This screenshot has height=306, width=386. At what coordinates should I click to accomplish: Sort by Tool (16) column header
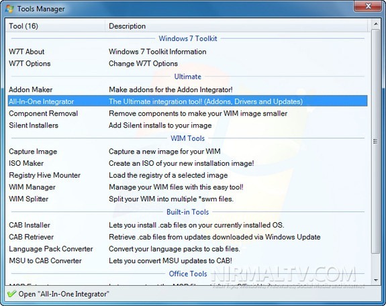(55, 26)
